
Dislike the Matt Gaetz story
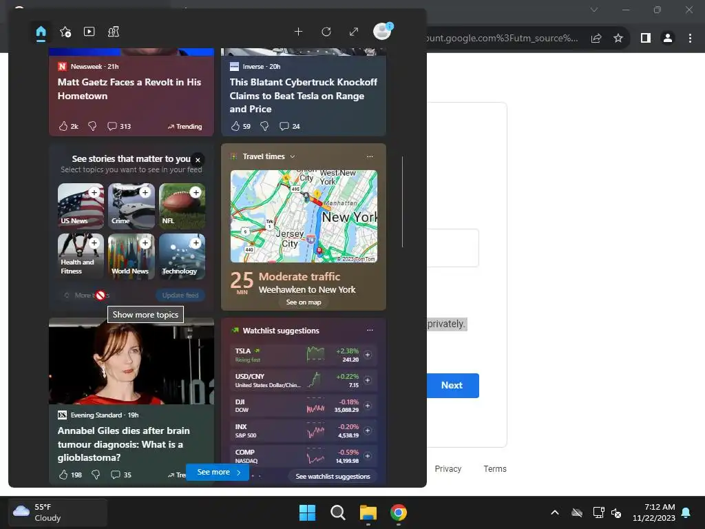point(92,127)
